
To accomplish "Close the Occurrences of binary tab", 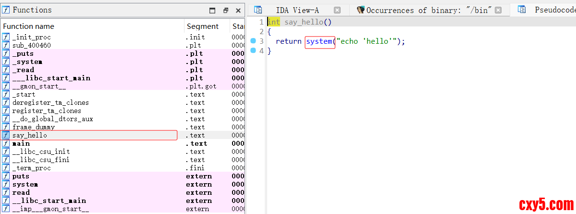I will pos(498,10).
